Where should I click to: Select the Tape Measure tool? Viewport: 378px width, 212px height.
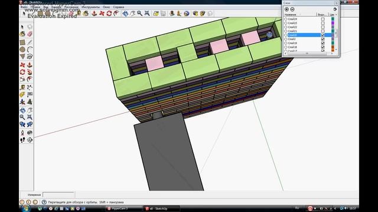pos(22,88)
